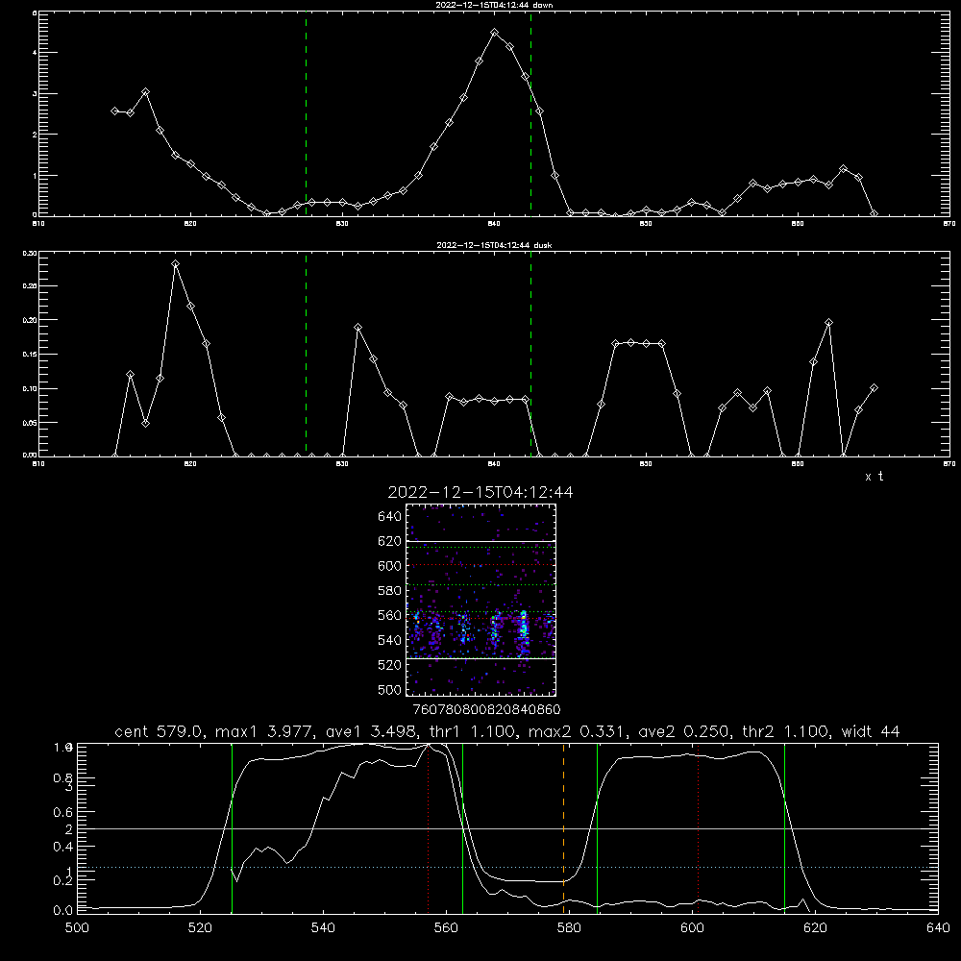
Task: Select green vertical line near 585 in bottom plot
Action: pyautogui.click(x=597, y=828)
